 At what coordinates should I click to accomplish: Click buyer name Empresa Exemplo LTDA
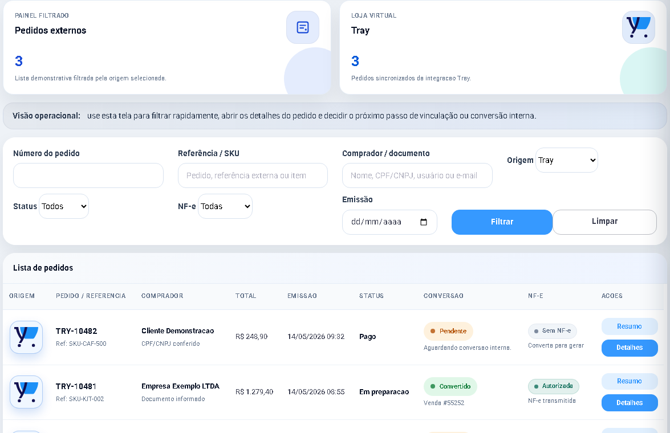pyautogui.click(x=180, y=386)
